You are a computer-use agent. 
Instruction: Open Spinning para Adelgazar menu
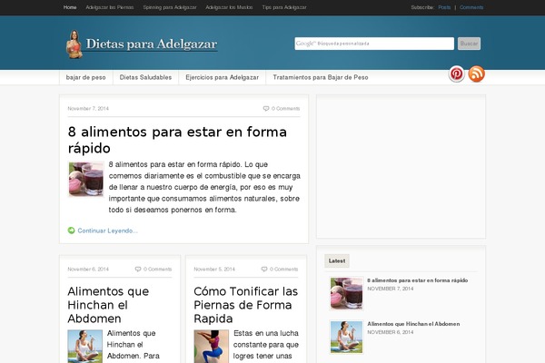170,7
